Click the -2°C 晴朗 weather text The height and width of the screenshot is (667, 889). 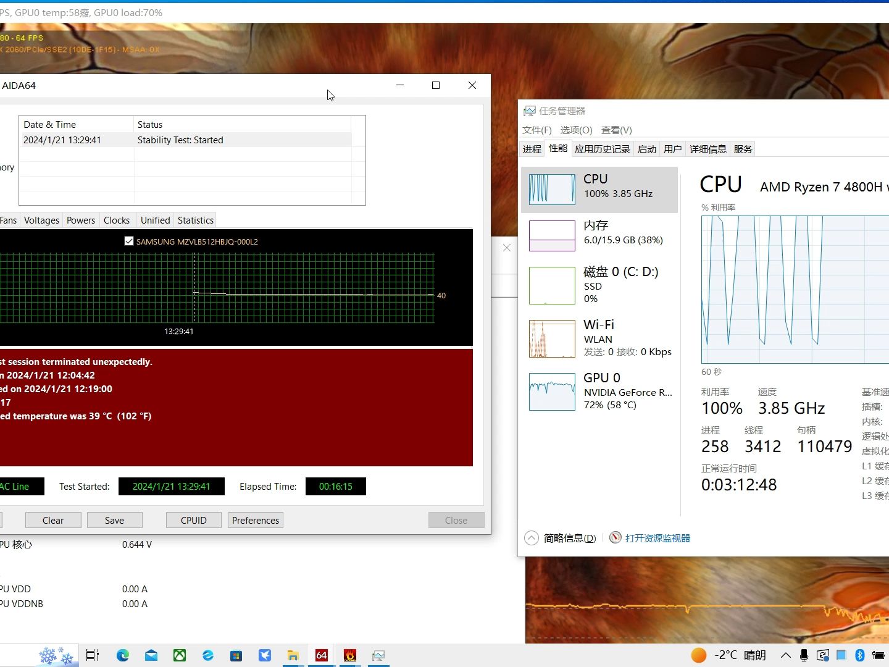[740, 655]
